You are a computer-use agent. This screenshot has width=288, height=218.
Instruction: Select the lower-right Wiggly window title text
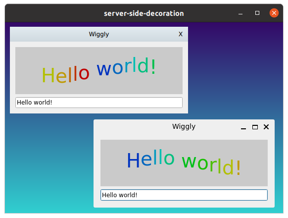coord(184,126)
